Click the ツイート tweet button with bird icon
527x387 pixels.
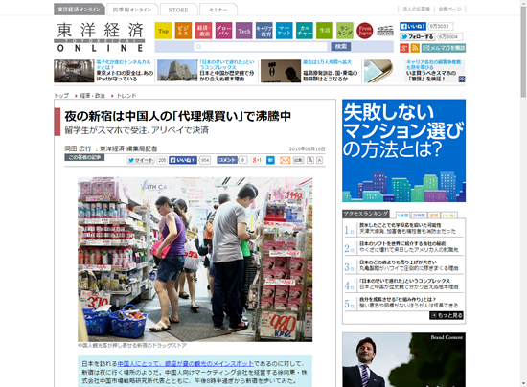[x=141, y=160]
